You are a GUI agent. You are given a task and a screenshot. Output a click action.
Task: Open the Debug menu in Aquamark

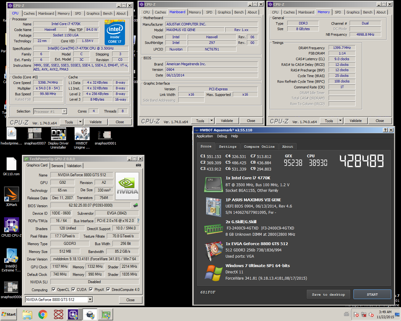pyautogui.click(x=222, y=136)
